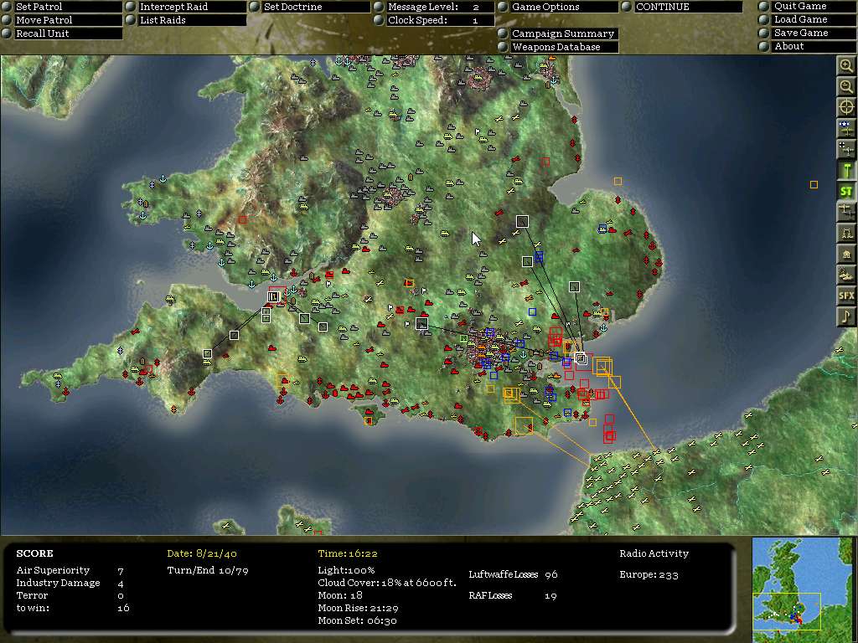The width and height of the screenshot is (858, 643).
Task: Click the round bullet beside Game Options
Action: 503,7
